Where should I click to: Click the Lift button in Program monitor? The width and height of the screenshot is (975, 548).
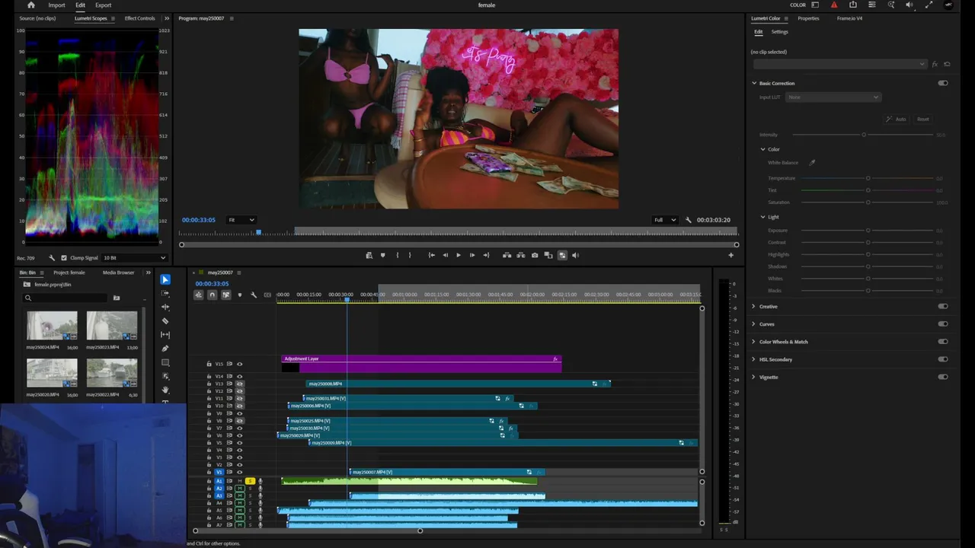(507, 255)
